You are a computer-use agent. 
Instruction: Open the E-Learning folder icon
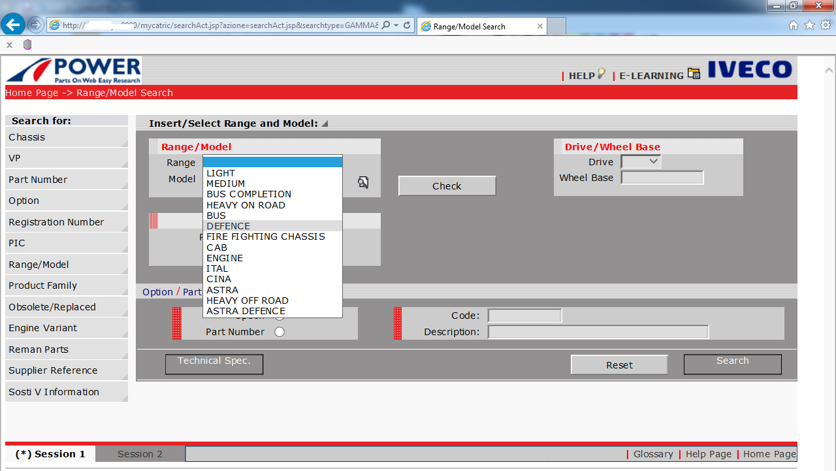694,74
